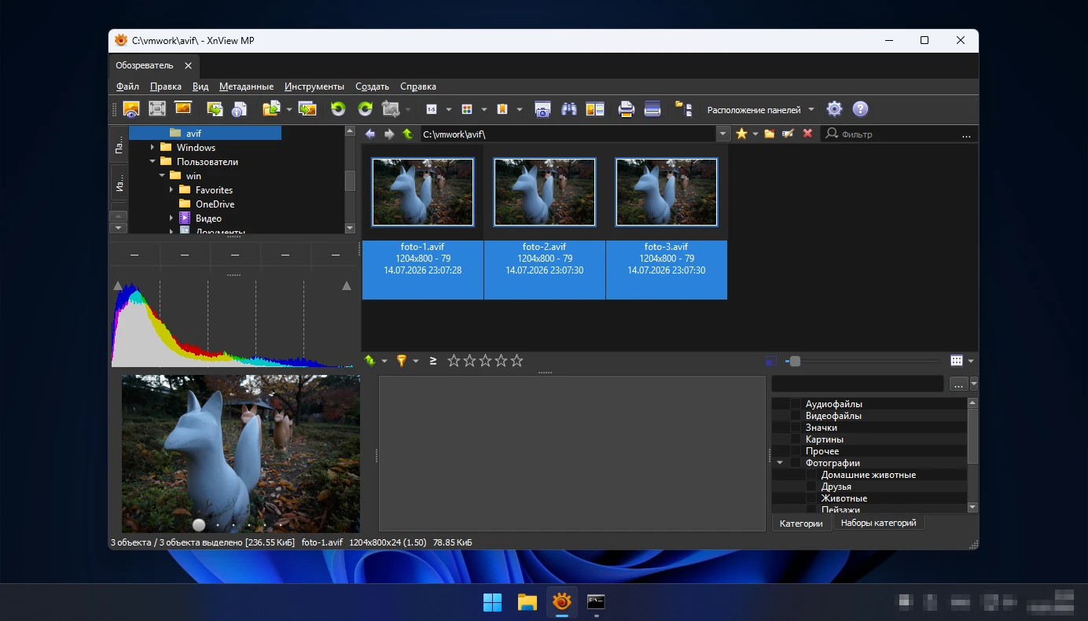
Task: Go up one folder with the green arrow
Action: pos(407,134)
